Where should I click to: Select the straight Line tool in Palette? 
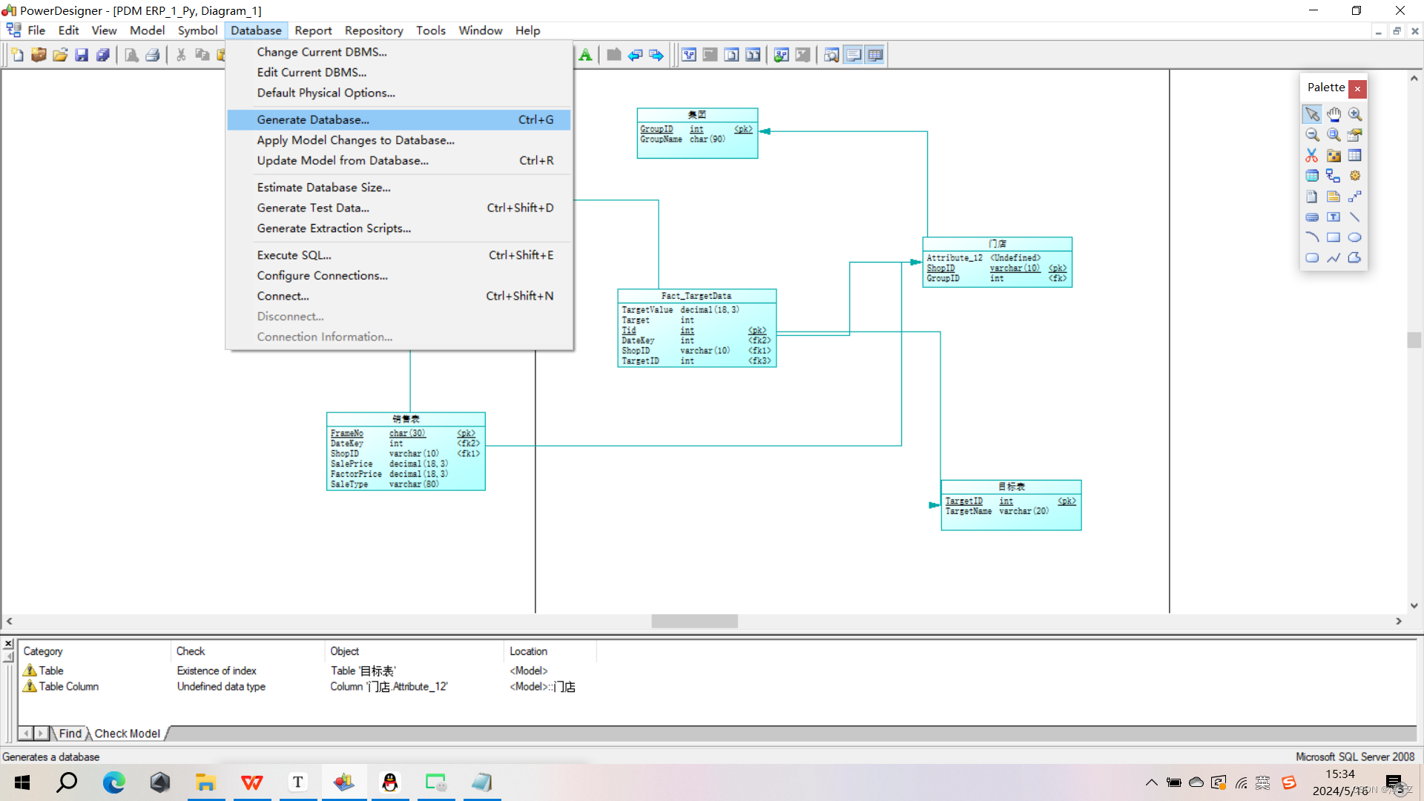pos(1355,217)
